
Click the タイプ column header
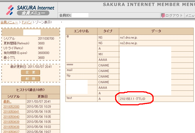tap(108, 31)
